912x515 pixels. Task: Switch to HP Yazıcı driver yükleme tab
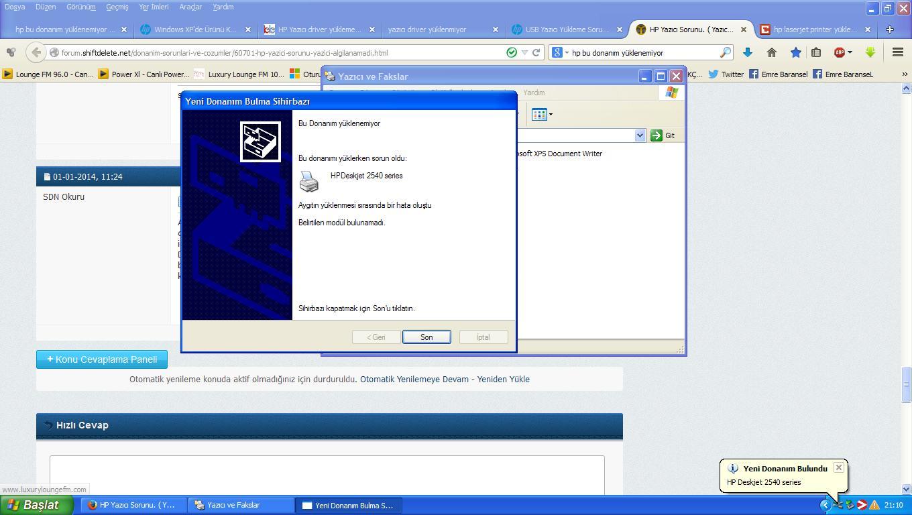click(319, 30)
